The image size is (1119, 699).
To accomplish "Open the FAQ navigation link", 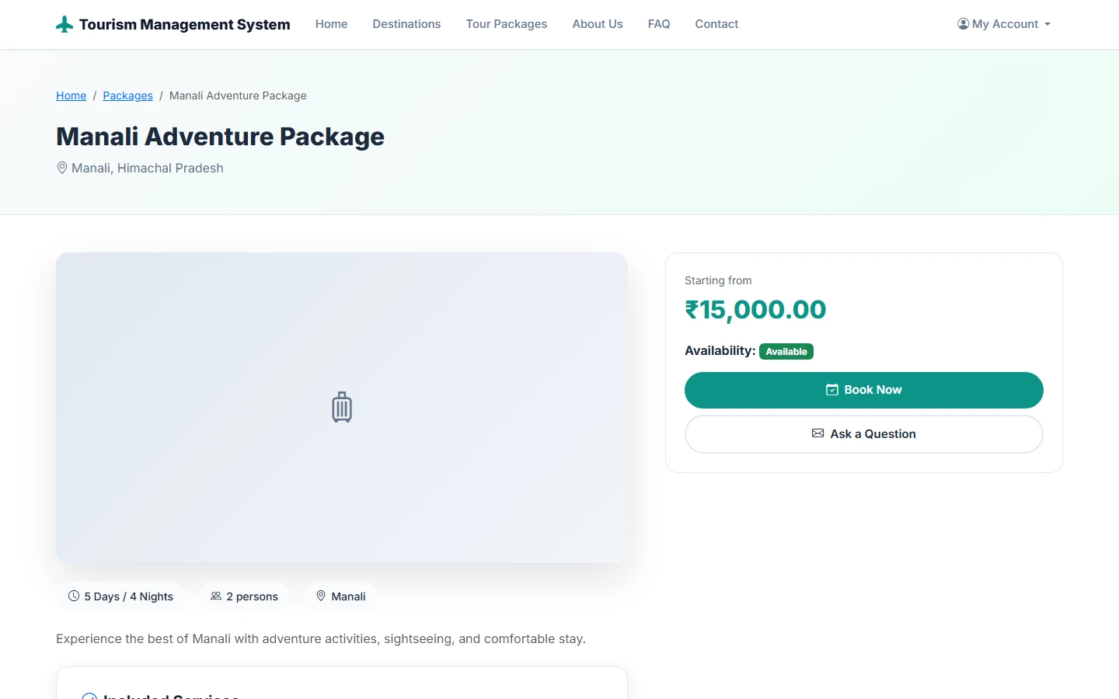I will click(659, 24).
